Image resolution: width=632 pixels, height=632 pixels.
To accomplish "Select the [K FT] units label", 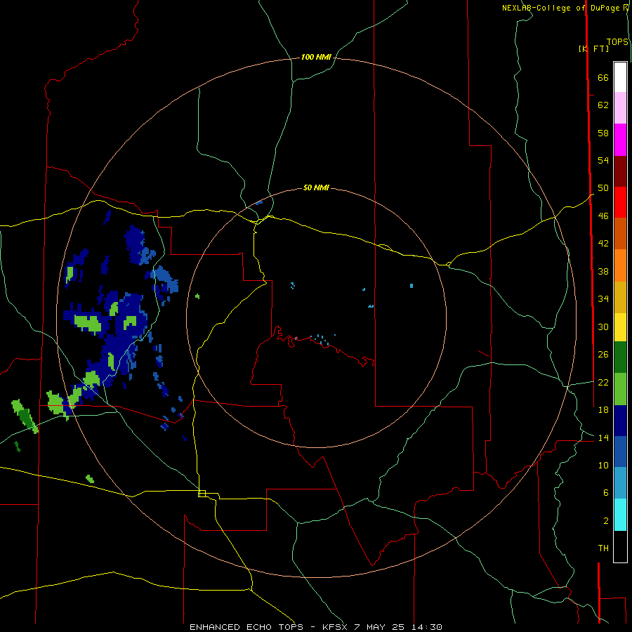I will tap(593, 48).
